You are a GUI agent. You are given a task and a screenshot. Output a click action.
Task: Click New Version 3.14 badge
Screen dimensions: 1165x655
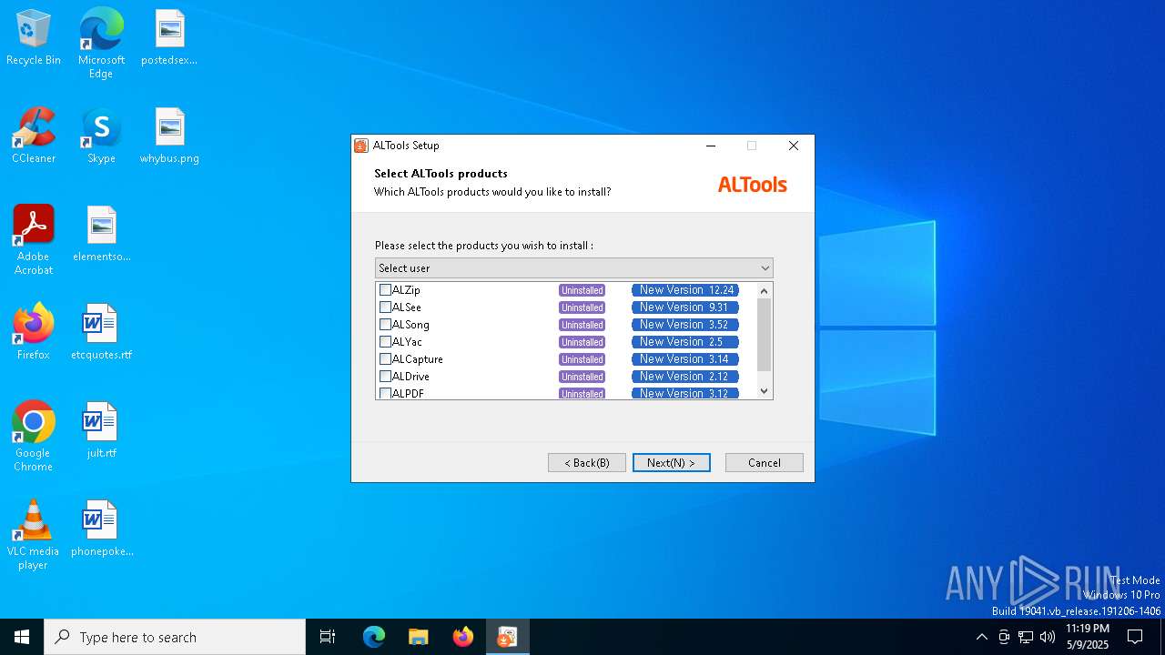(685, 359)
